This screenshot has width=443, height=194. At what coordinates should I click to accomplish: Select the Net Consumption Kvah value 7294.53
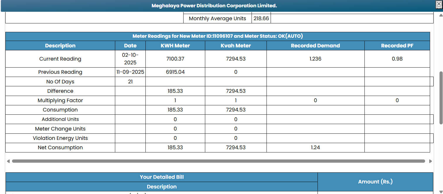coord(236,147)
